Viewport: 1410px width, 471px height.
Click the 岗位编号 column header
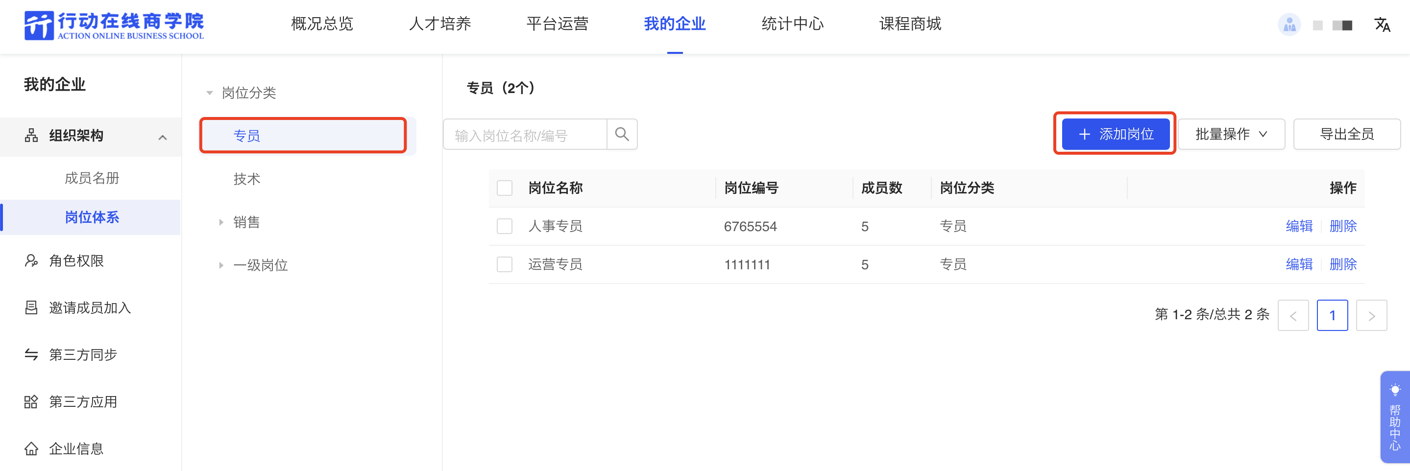click(x=752, y=188)
